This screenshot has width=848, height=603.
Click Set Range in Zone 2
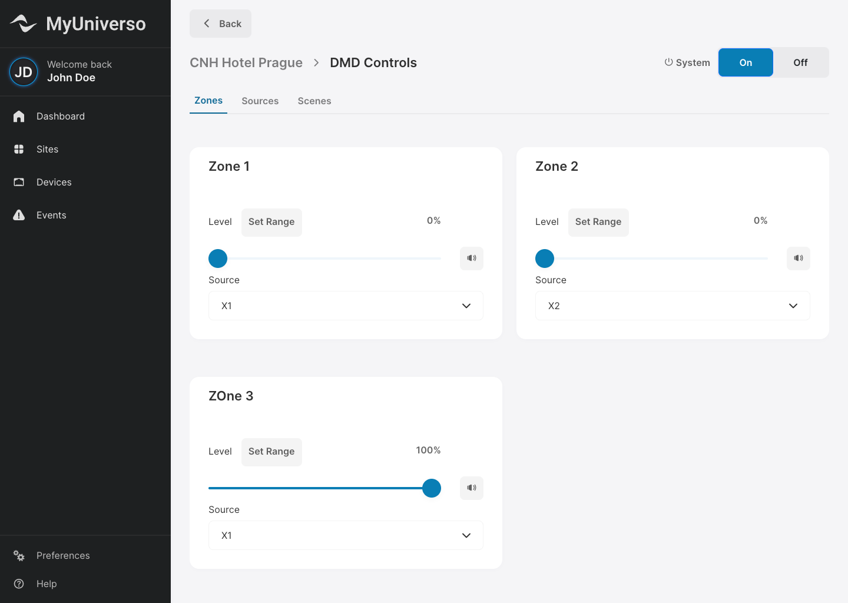pos(598,222)
